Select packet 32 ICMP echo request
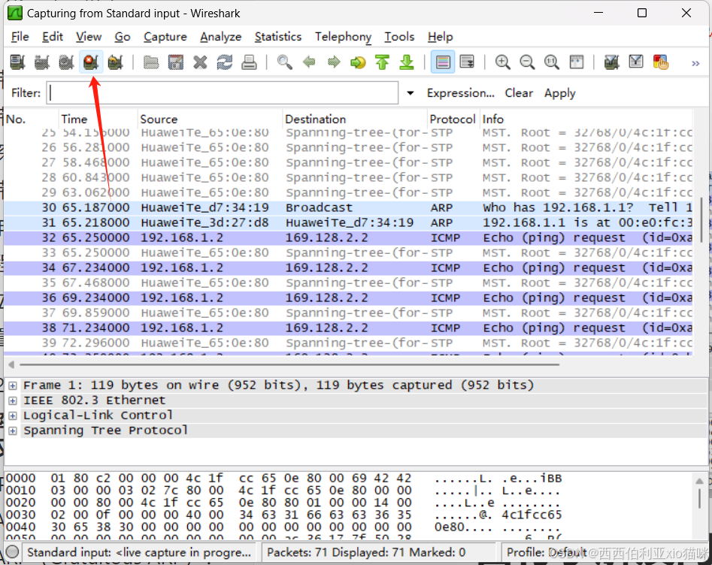This screenshot has width=712, height=565. pos(348,238)
